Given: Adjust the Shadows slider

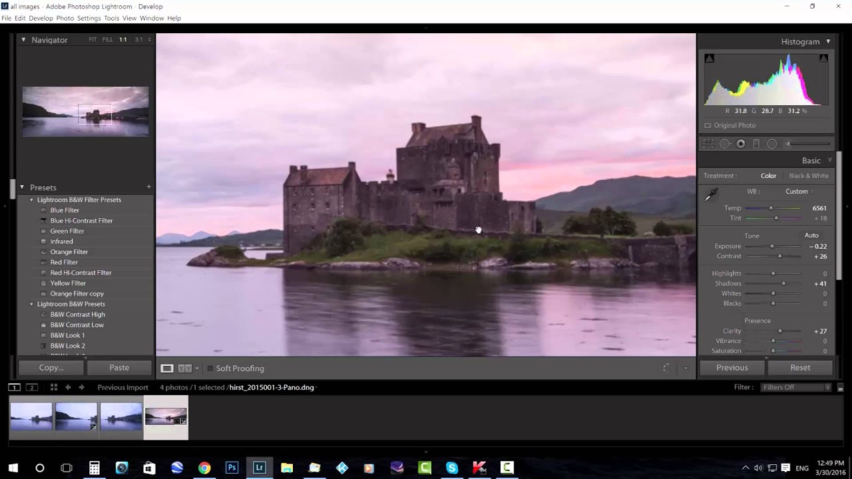Looking at the screenshot, I should pyautogui.click(x=783, y=283).
